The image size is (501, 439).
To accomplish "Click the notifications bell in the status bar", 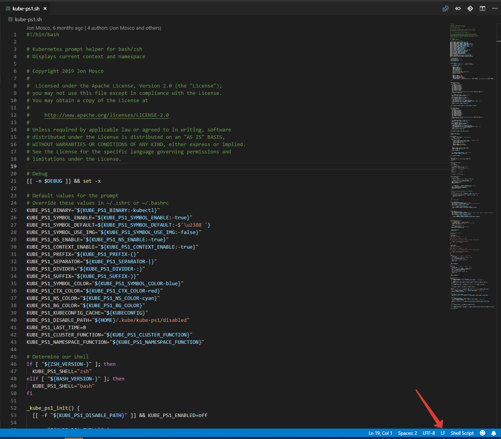I will pos(494,433).
